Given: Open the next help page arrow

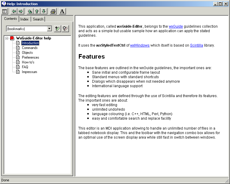Looking at the screenshot, I should click(x=44, y=11).
